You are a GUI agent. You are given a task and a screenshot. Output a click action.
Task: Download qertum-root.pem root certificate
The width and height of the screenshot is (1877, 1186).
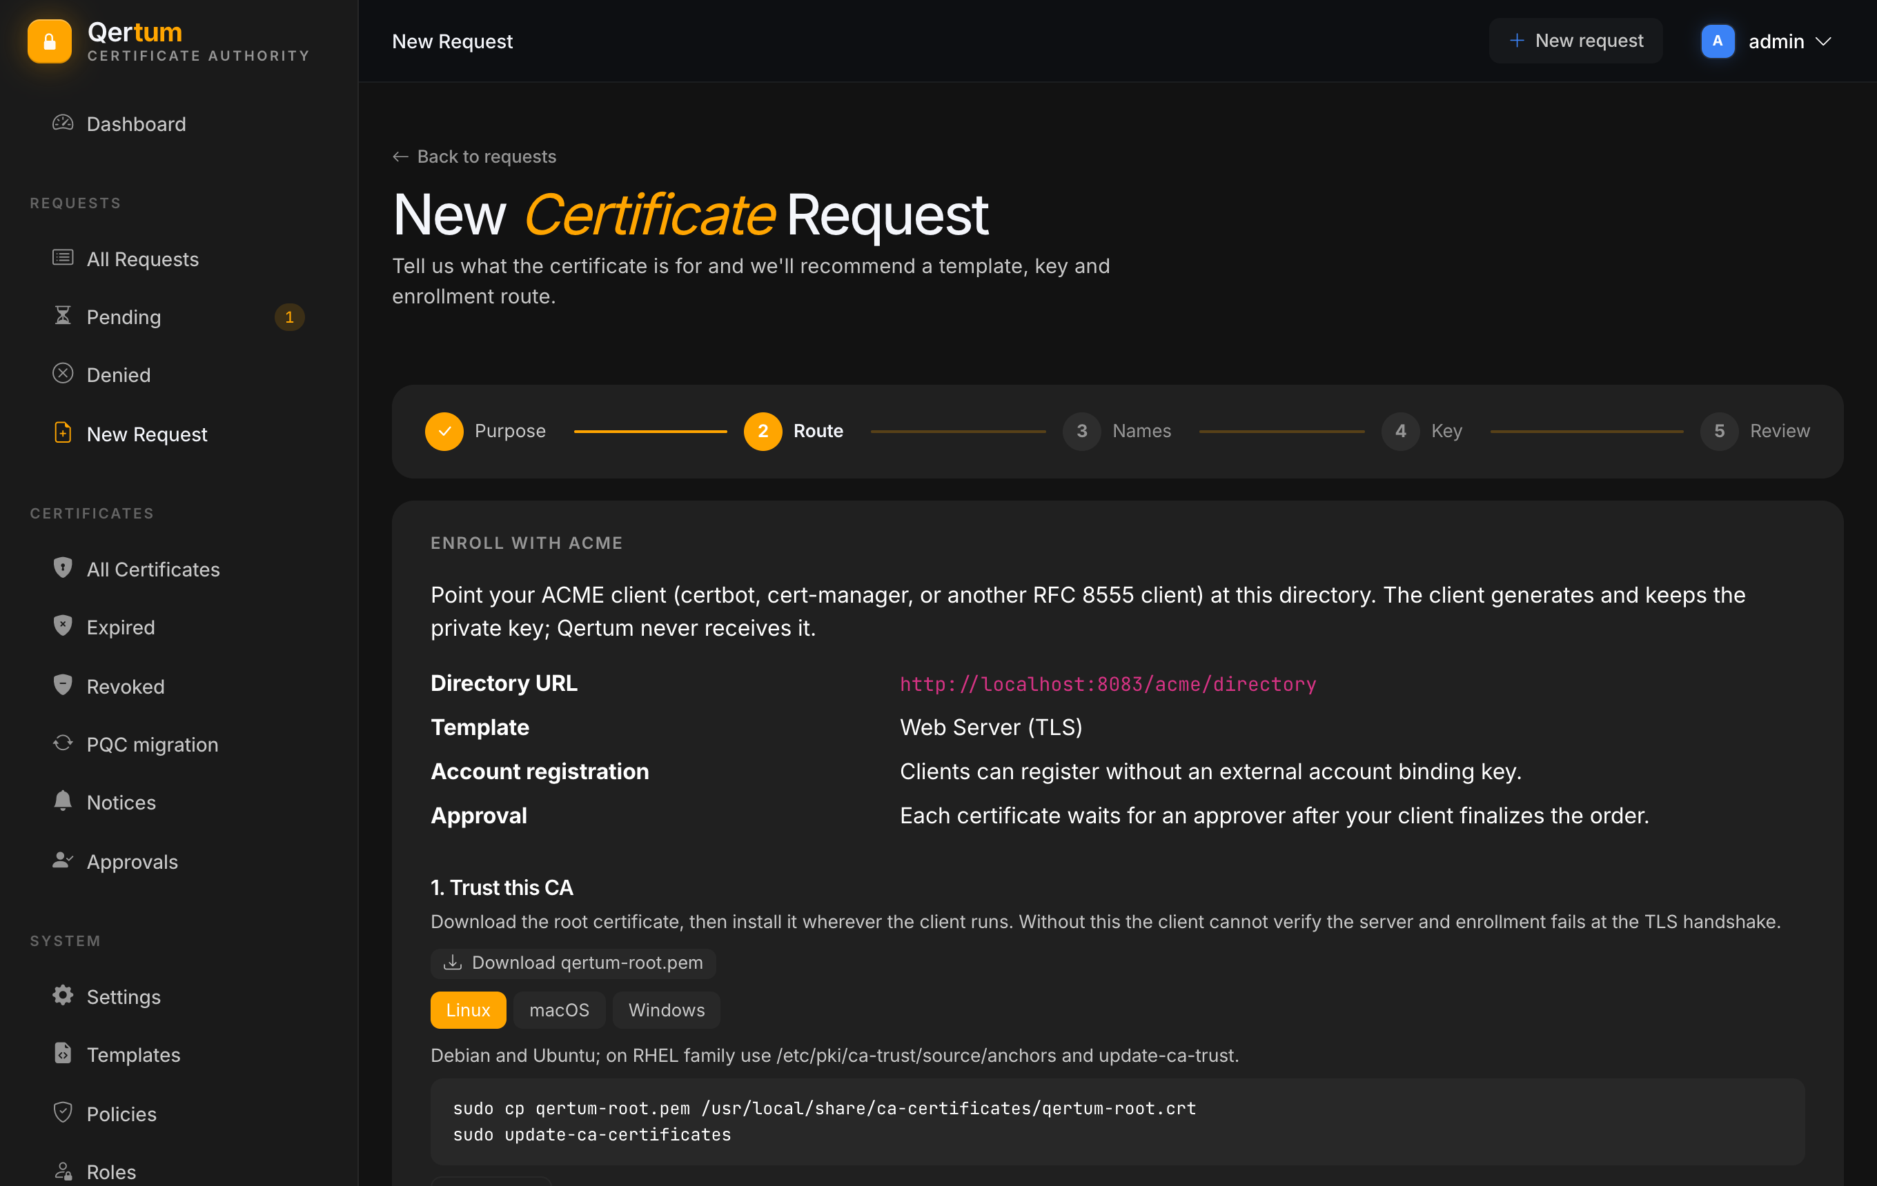coord(573,963)
